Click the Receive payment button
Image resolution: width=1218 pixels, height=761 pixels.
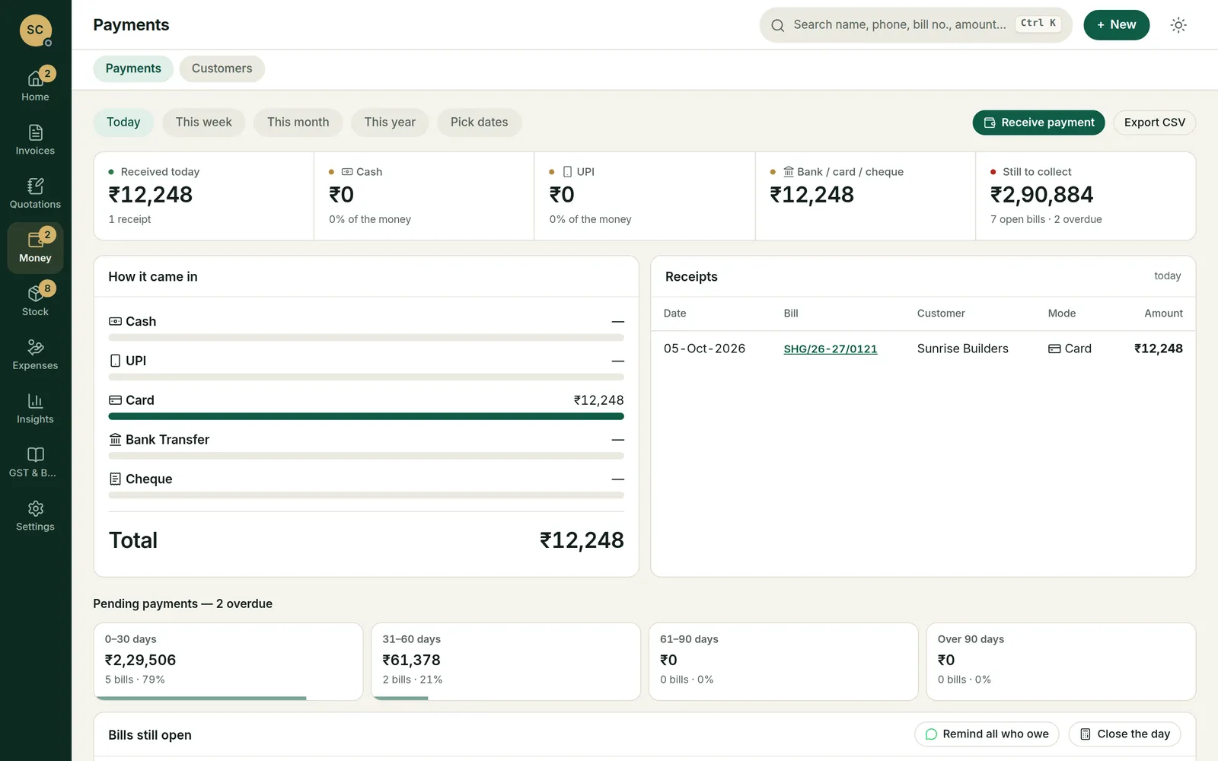(x=1038, y=123)
